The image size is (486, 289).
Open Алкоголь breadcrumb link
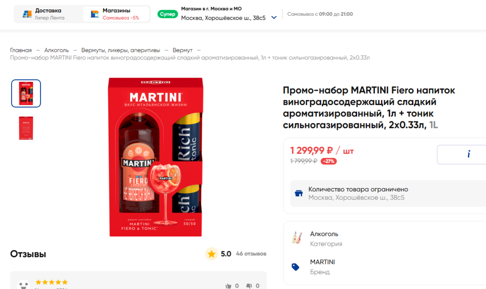(57, 50)
